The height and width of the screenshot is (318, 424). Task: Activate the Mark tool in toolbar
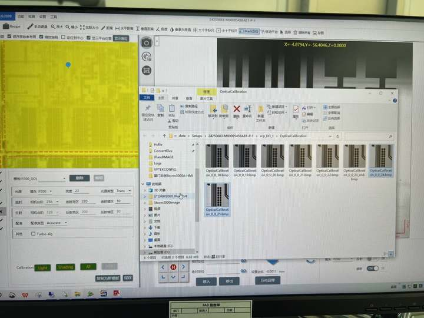(249, 31)
